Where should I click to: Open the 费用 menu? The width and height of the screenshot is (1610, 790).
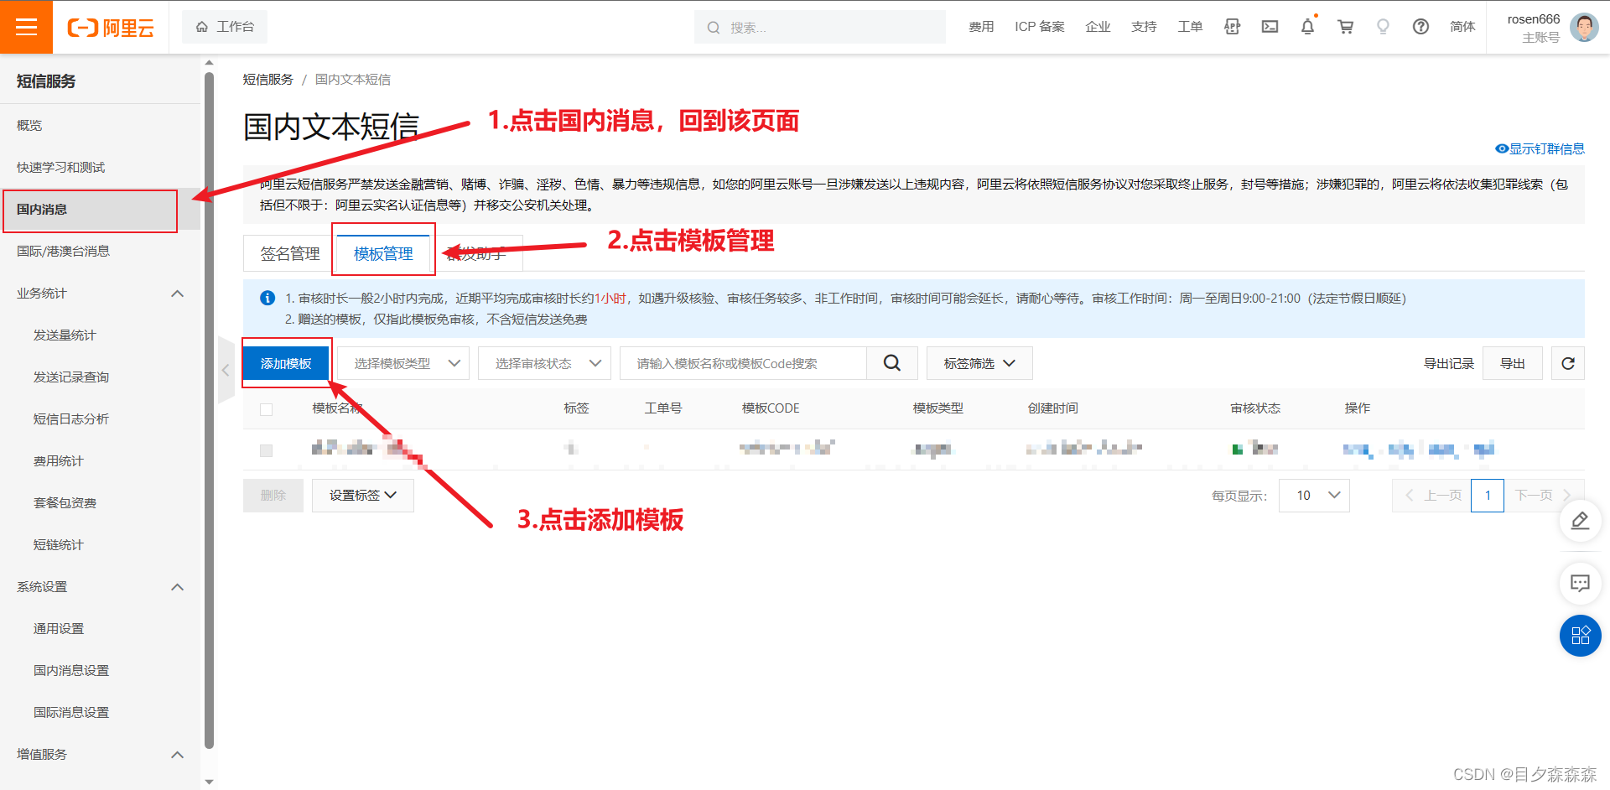click(x=981, y=27)
